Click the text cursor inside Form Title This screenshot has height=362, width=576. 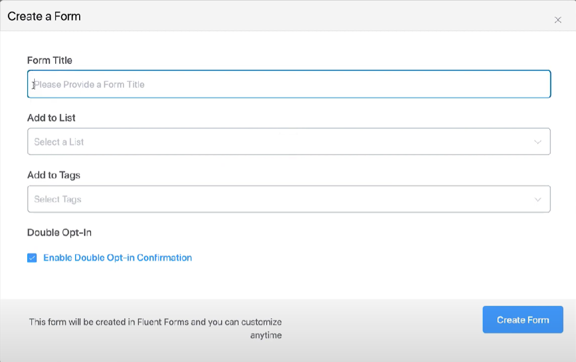tap(33, 84)
